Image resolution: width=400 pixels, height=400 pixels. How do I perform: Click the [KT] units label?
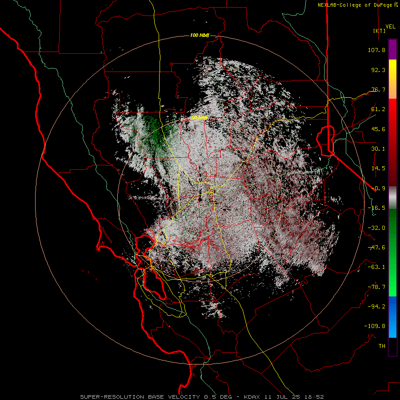point(379,31)
